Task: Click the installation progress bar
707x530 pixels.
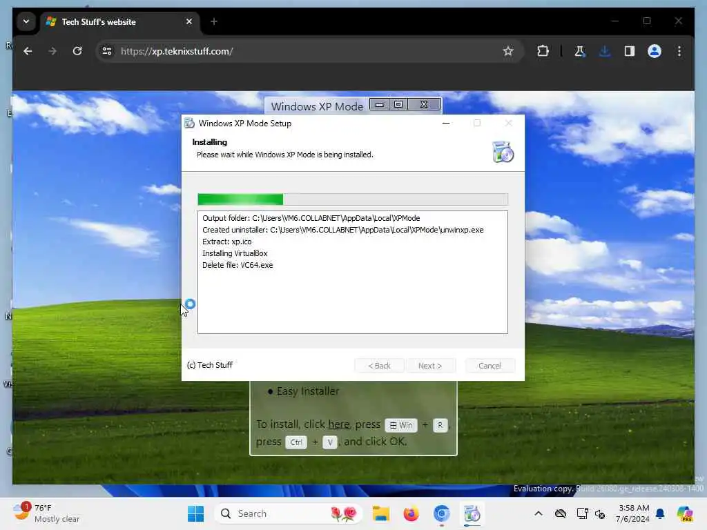Action: 353,199
